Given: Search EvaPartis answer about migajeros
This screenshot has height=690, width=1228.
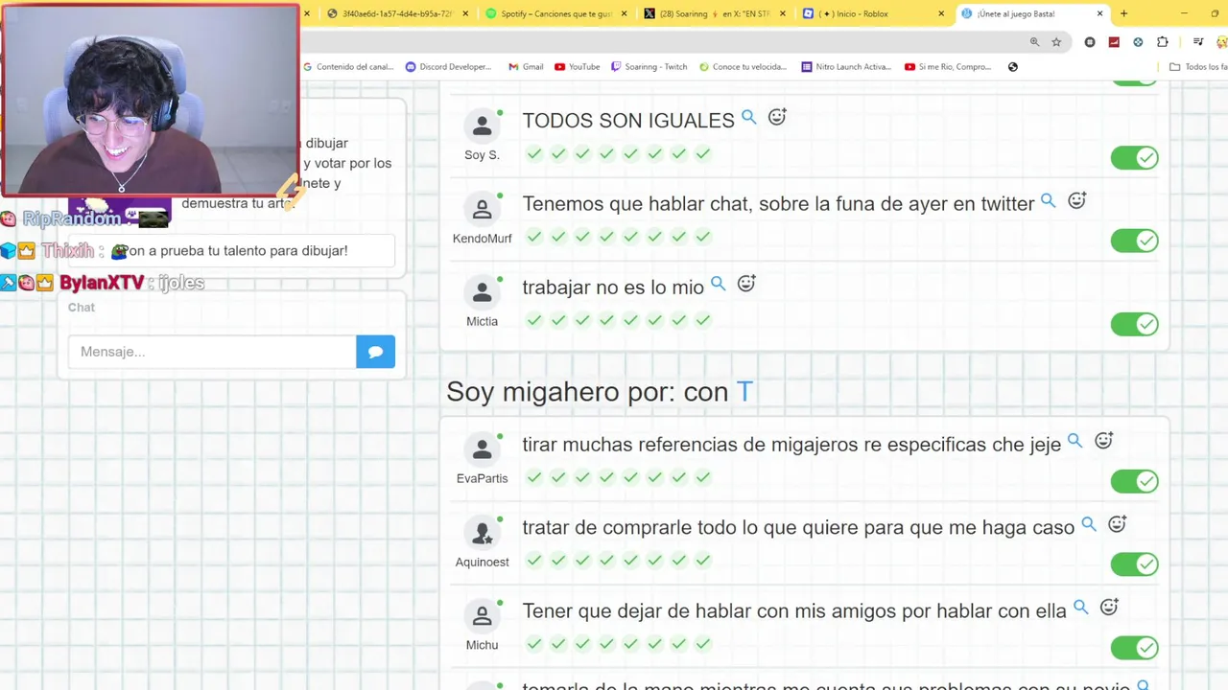Looking at the screenshot, I should 1074,441.
